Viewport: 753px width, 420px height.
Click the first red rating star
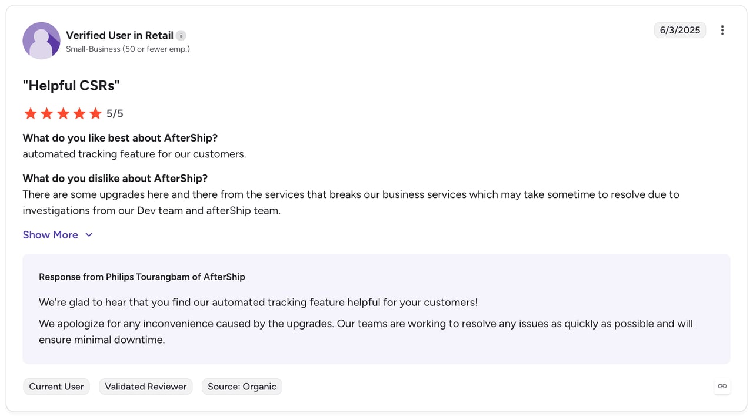pos(31,113)
